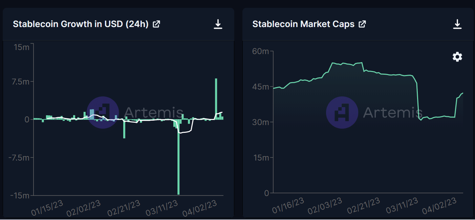Click the external link icon next to Stablecoin Market Caps title
The image size is (475, 220).
362,24
